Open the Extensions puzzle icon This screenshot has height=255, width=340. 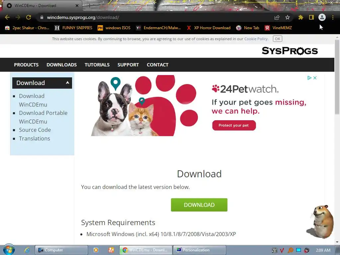coord(300,17)
